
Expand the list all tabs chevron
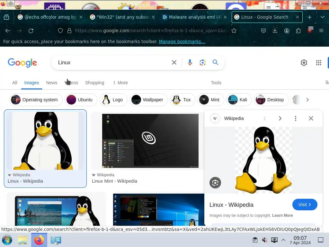click(323, 17)
